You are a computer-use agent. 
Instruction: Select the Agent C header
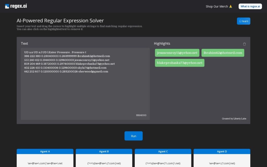[x=163, y=151]
